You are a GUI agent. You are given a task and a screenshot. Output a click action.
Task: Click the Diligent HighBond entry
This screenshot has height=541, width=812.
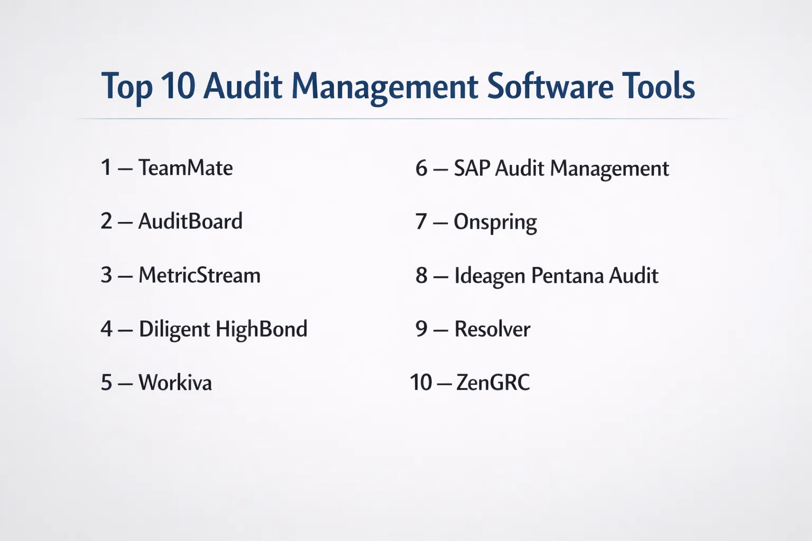(x=223, y=329)
